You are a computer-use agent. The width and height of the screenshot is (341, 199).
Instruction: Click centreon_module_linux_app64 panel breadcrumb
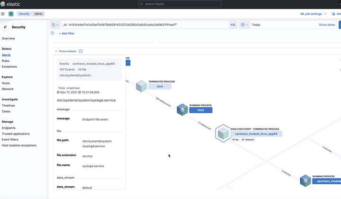[93, 63]
